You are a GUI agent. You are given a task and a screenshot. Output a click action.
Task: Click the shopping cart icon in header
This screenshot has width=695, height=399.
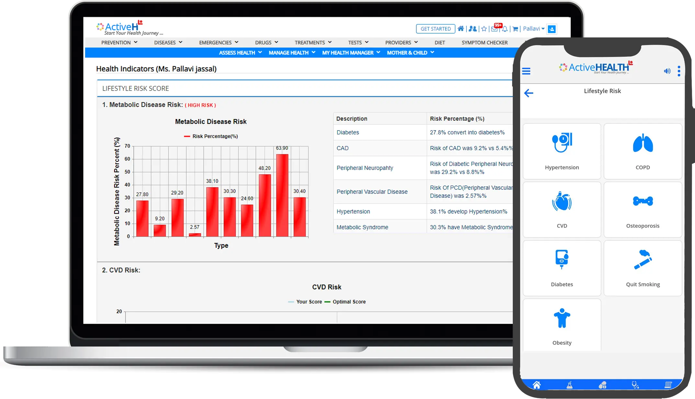coord(515,29)
